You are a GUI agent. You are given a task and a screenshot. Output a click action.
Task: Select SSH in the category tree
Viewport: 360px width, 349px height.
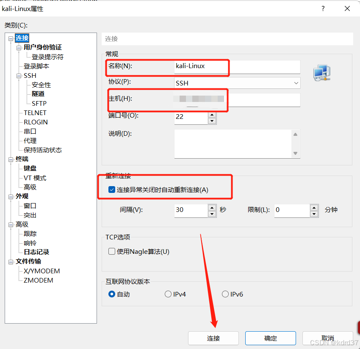tap(30, 75)
